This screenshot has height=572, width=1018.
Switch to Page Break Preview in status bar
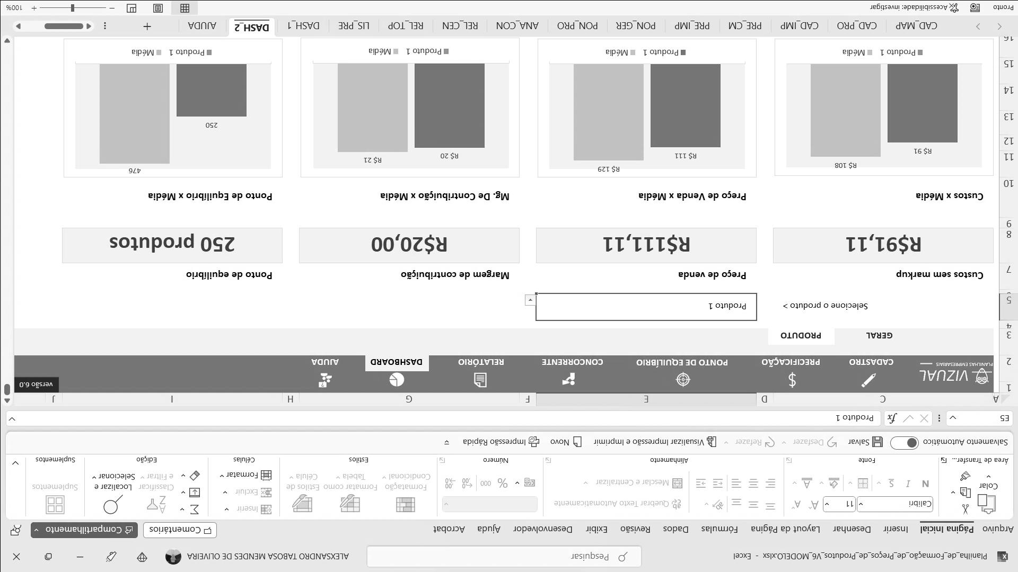click(x=131, y=8)
